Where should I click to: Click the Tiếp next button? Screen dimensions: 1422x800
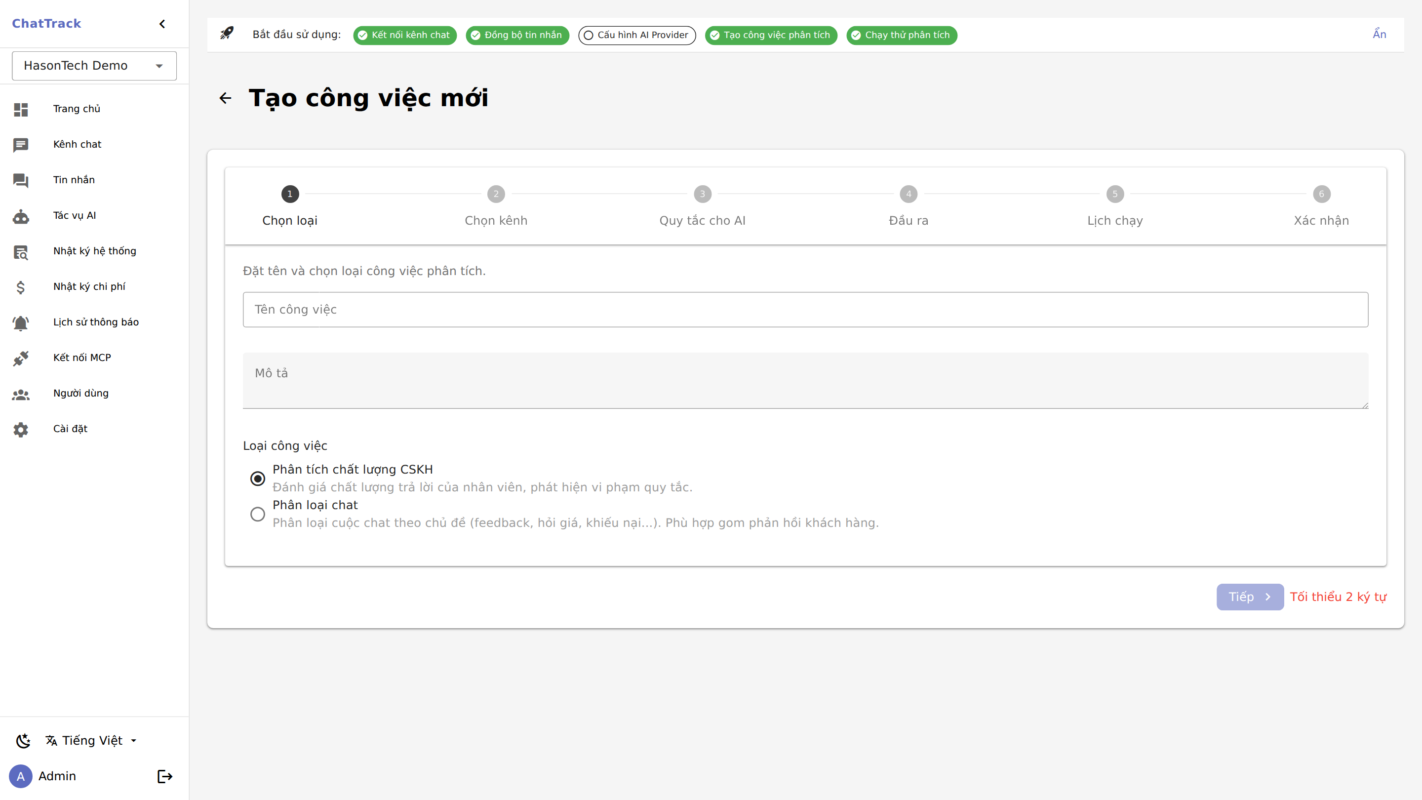tap(1249, 597)
